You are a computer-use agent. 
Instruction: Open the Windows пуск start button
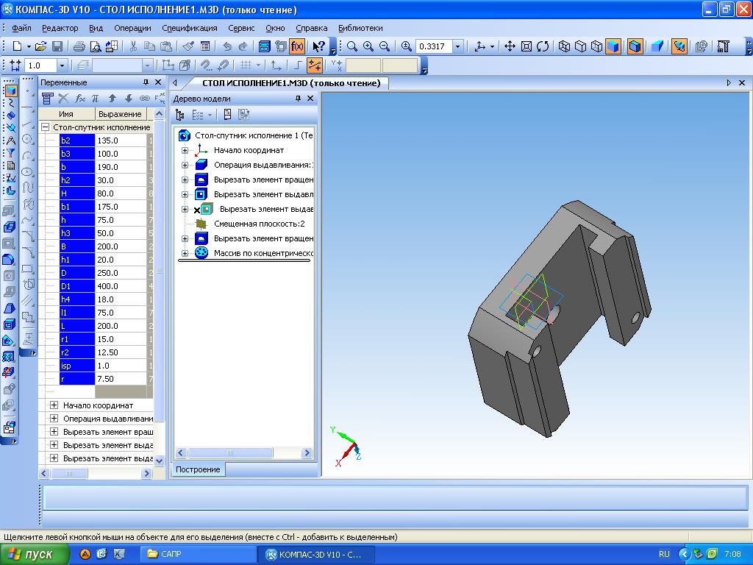pos(34,554)
